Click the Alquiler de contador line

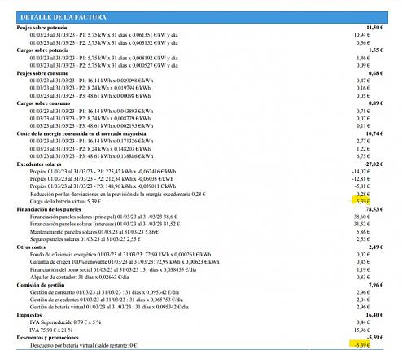pyautogui.click(x=80, y=278)
